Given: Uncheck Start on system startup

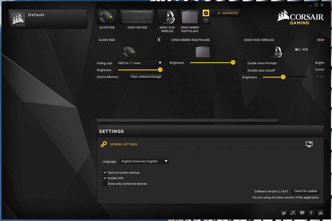Looking at the screenshot, I should pos(105,172).
